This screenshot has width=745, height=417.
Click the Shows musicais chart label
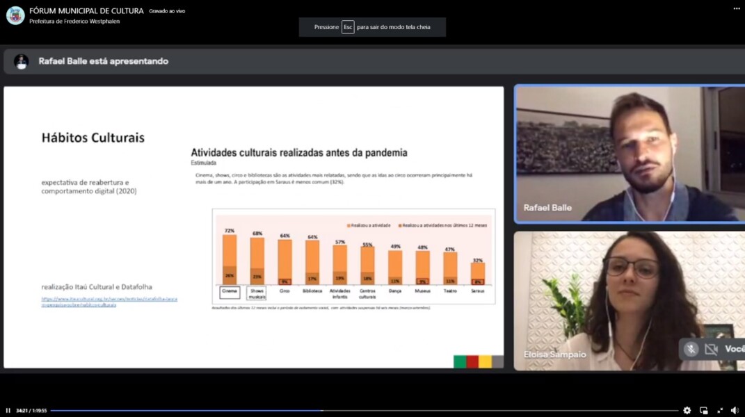[257, 293]
